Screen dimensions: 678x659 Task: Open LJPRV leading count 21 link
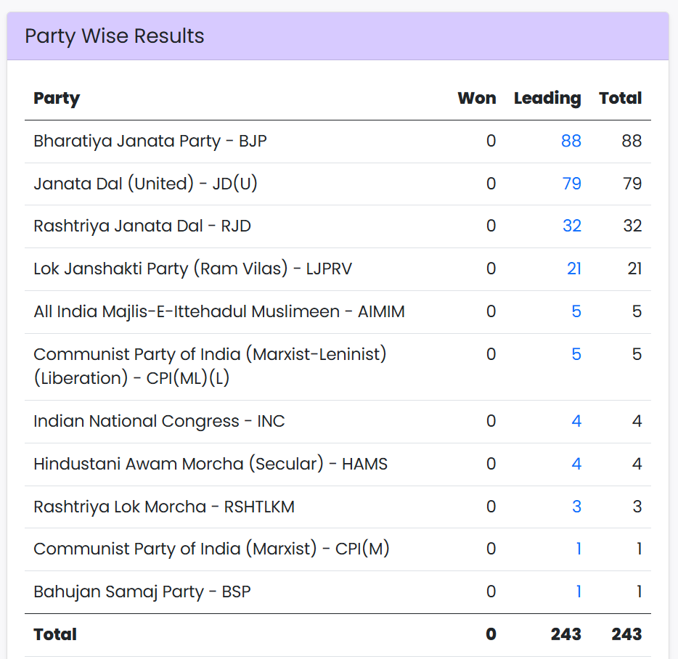(x=573, y=269)
